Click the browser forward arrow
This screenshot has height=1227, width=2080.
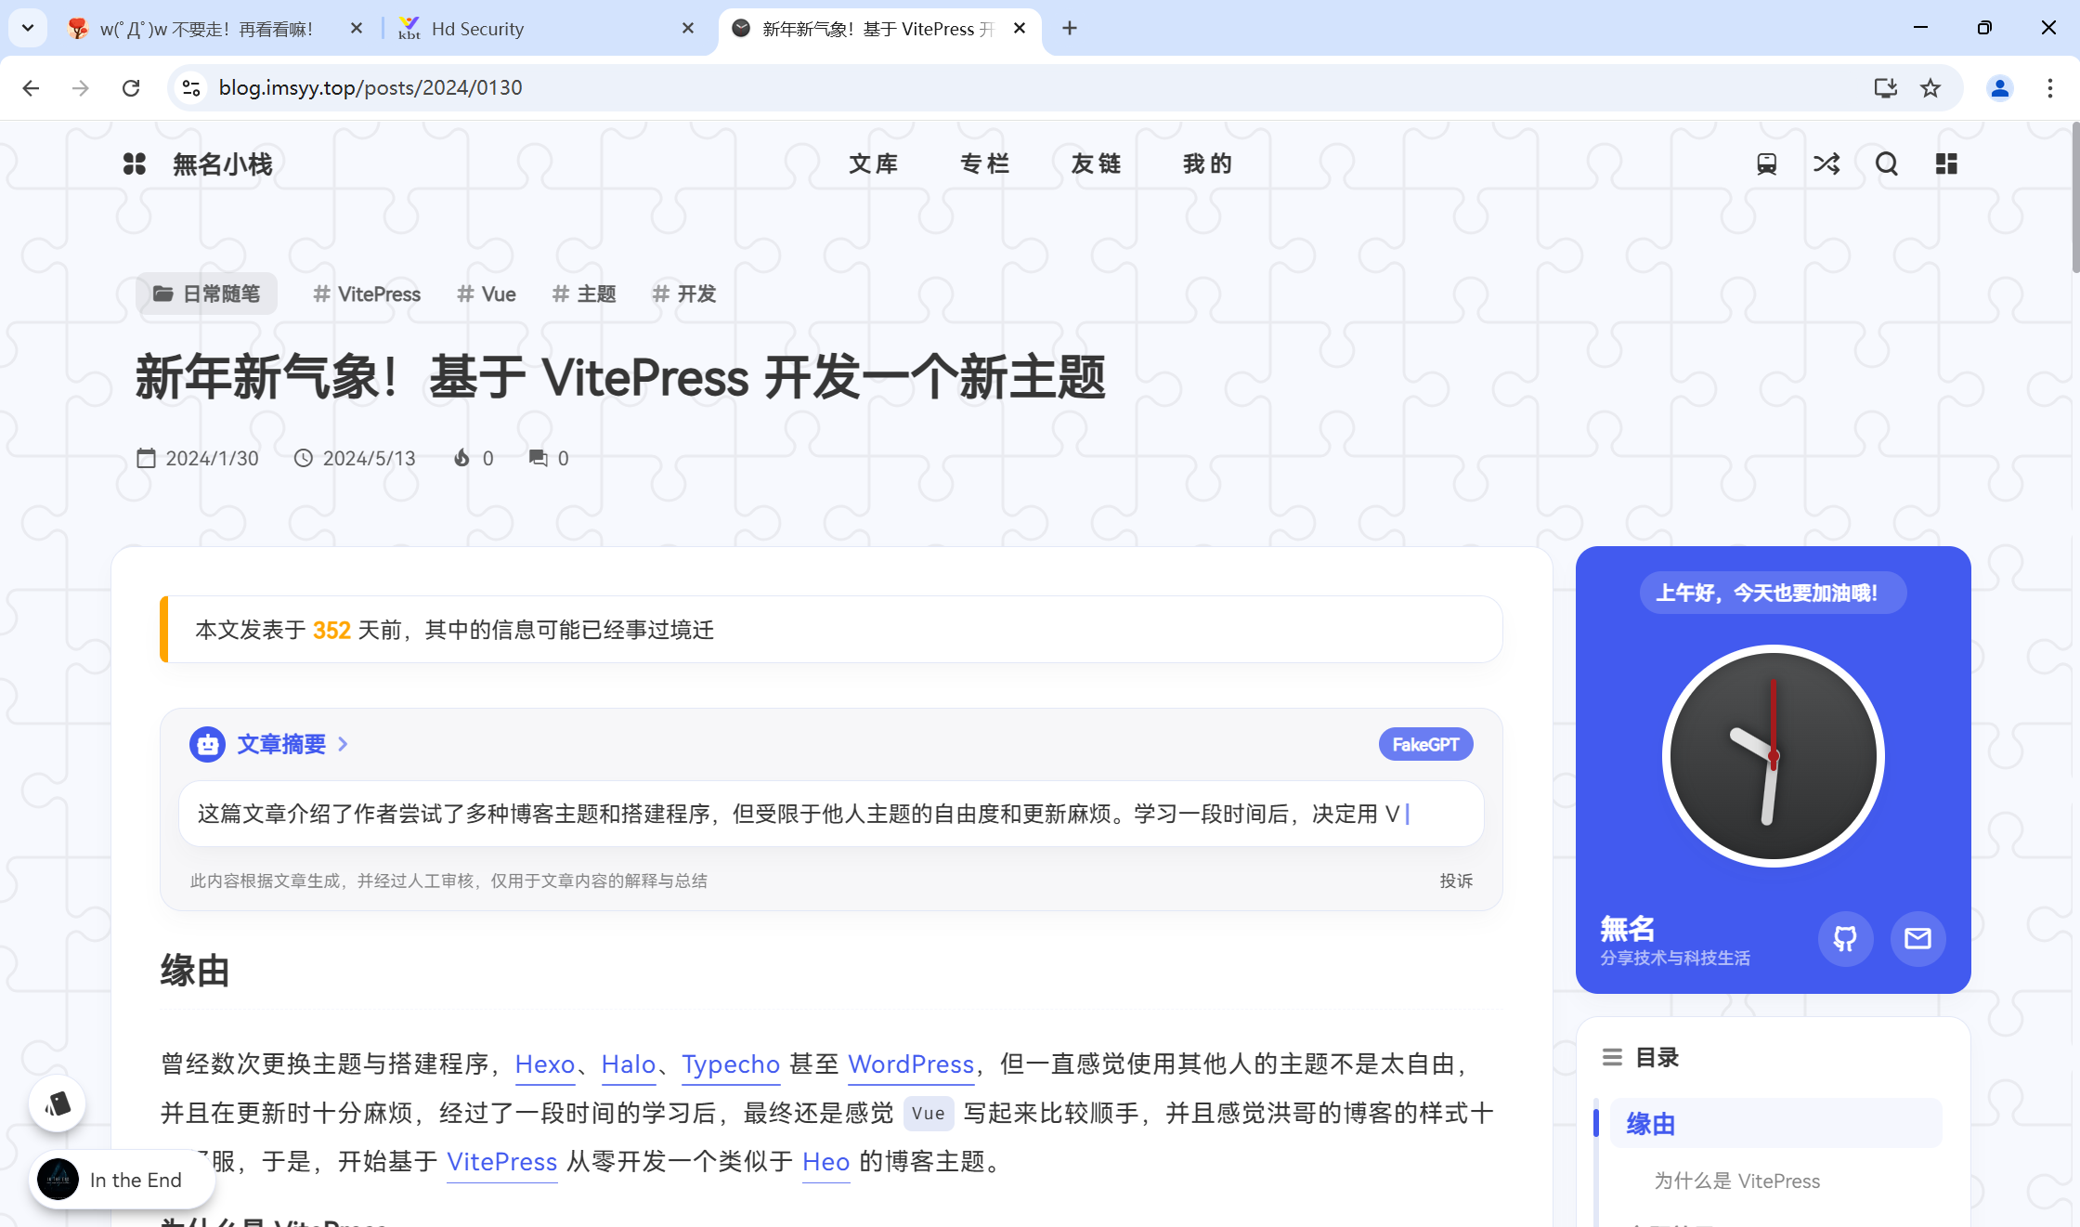pos(81,88)
